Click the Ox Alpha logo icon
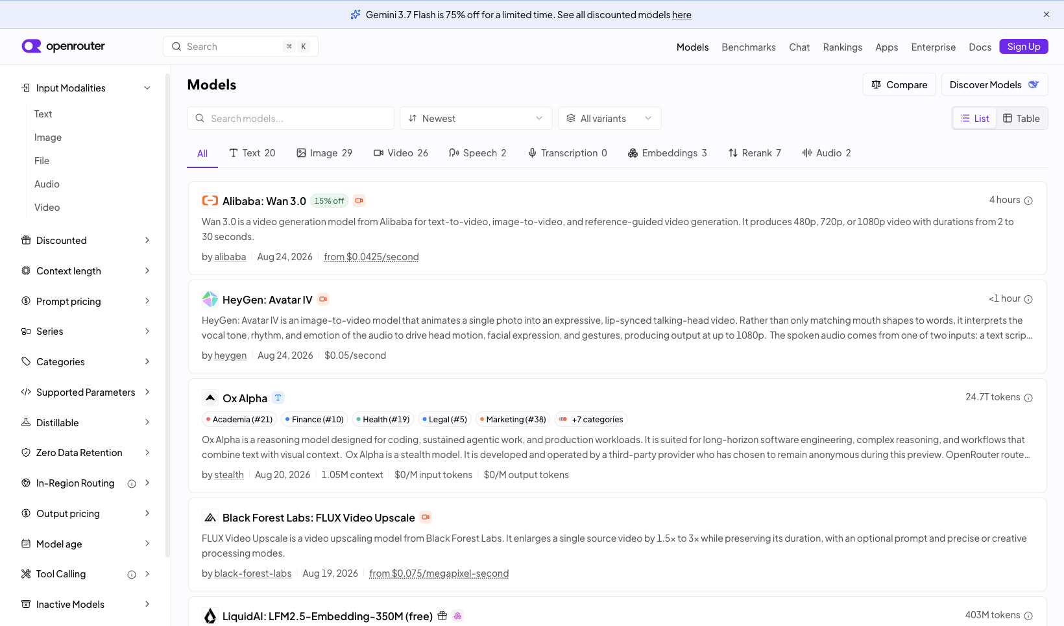Image resolution: width=1064 pixels, height=626 pixels. click(x=210, y=398)
